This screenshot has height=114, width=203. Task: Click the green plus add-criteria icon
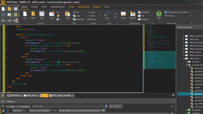coord(103,111)
